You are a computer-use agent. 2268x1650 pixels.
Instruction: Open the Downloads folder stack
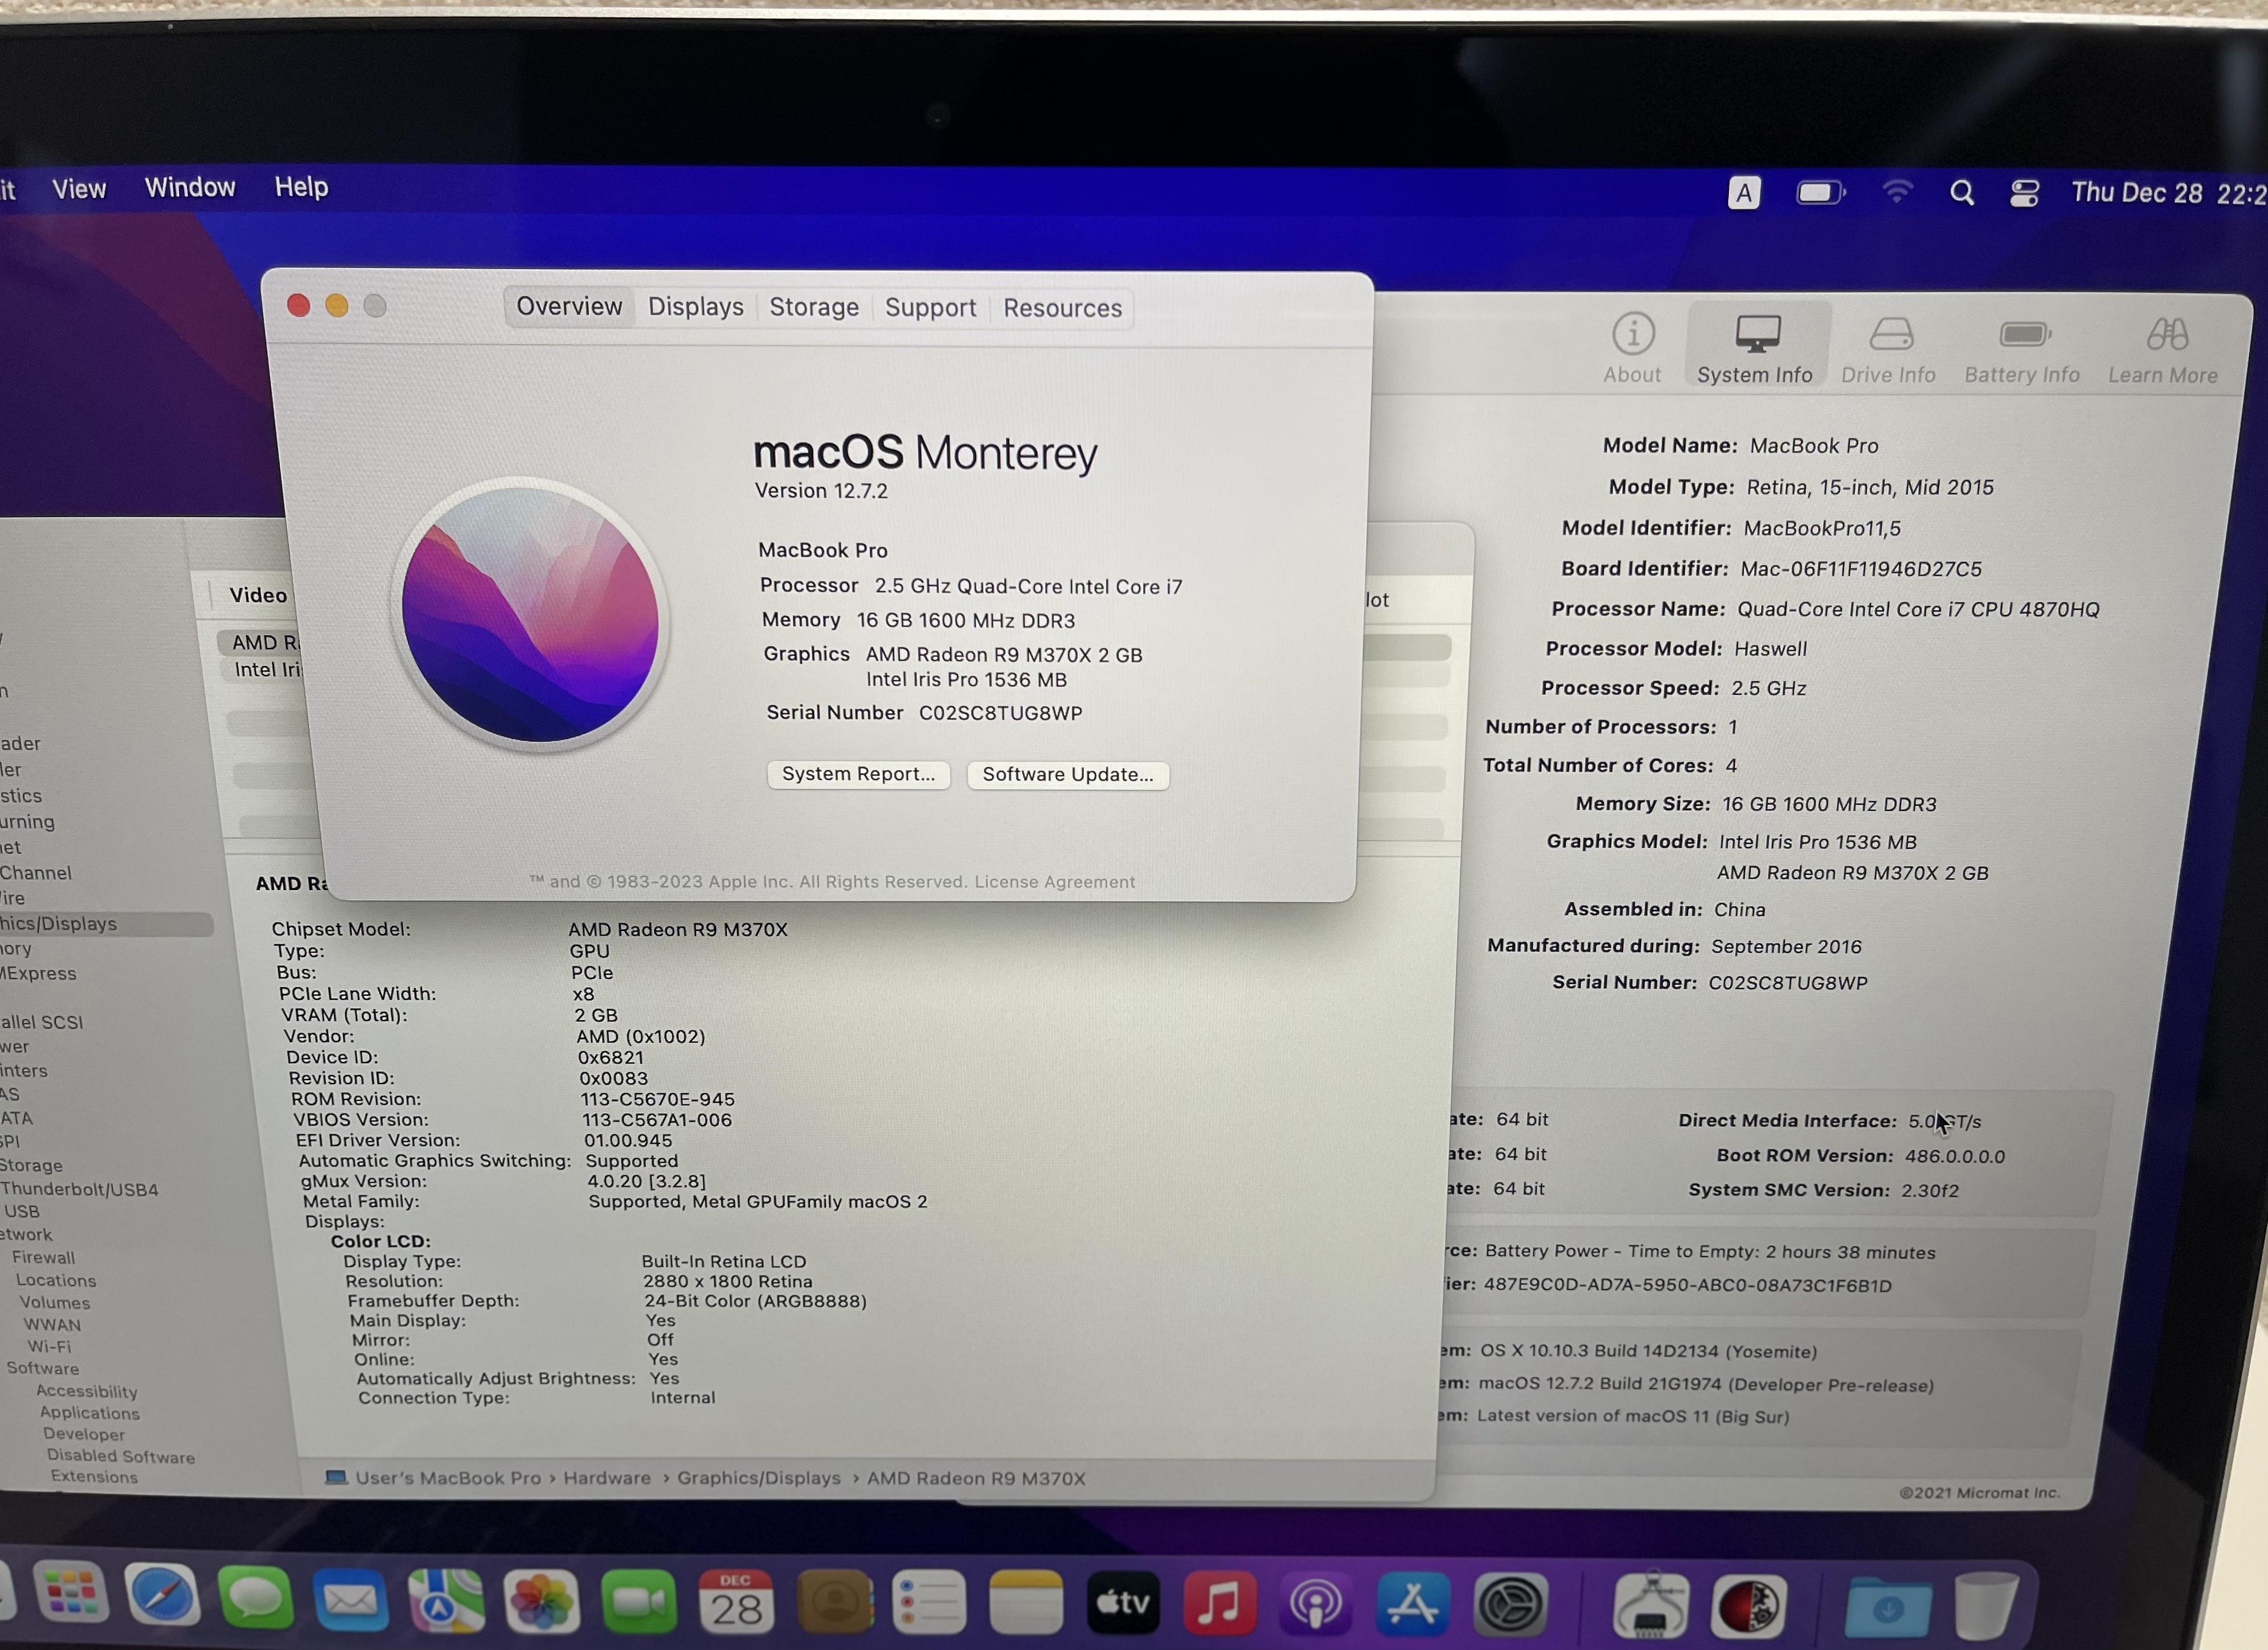(1887, 1608)
